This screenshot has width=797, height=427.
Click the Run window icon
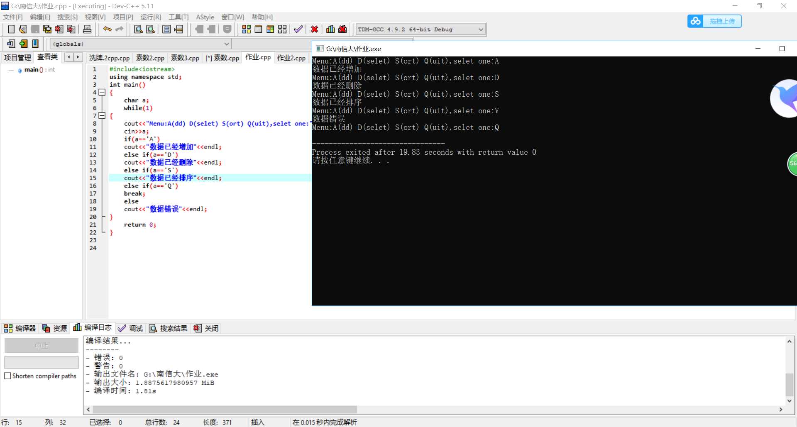point(258,29)
